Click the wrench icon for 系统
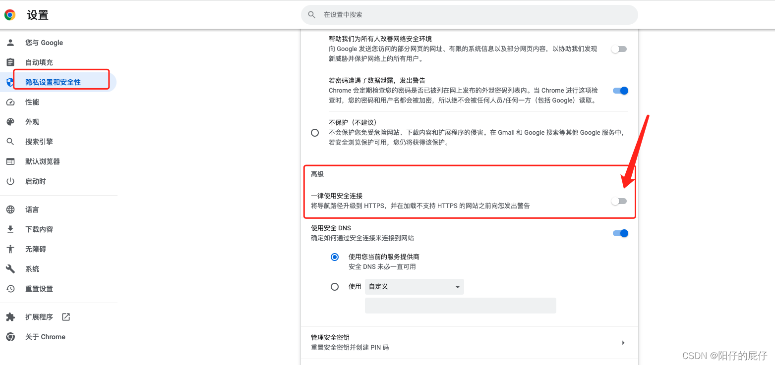 (10, 269)
